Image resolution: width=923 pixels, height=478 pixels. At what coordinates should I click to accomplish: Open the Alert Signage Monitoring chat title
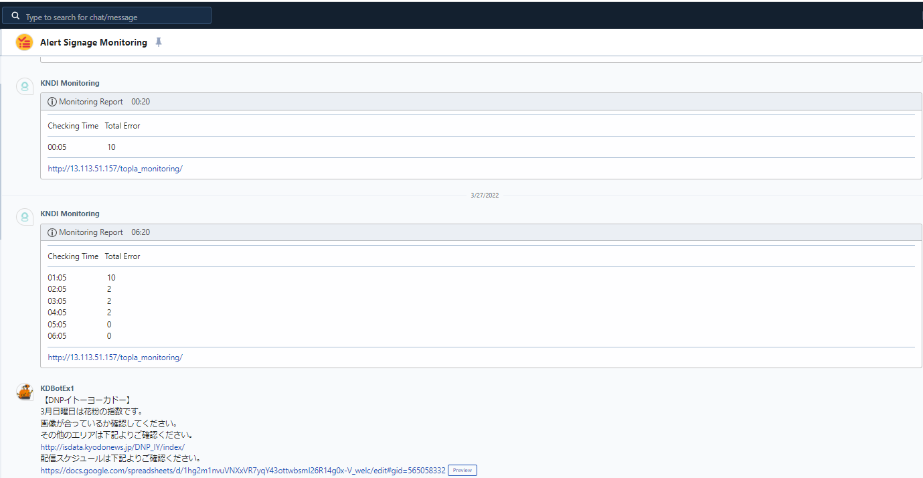[93, 42]
